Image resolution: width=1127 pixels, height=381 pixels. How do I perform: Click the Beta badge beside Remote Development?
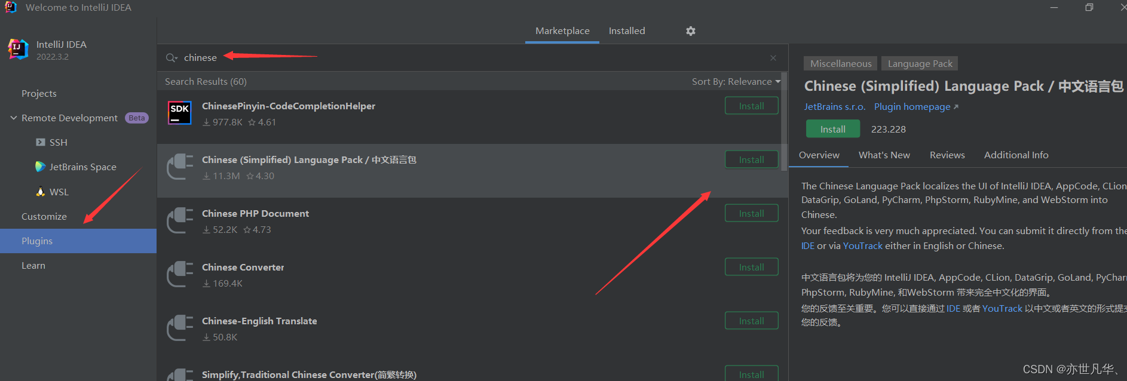137,118
